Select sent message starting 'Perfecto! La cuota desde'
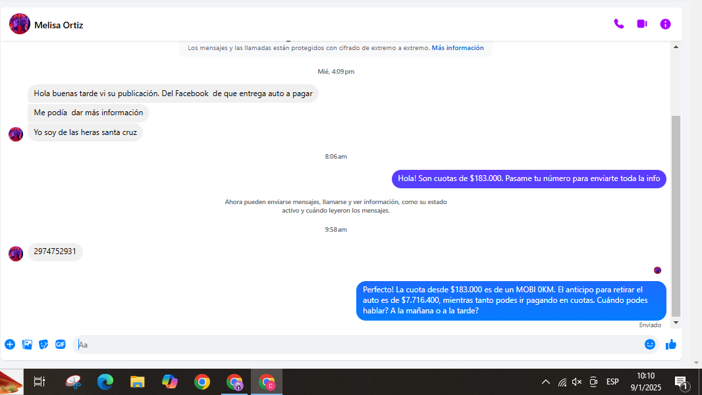 pos(511,300)
